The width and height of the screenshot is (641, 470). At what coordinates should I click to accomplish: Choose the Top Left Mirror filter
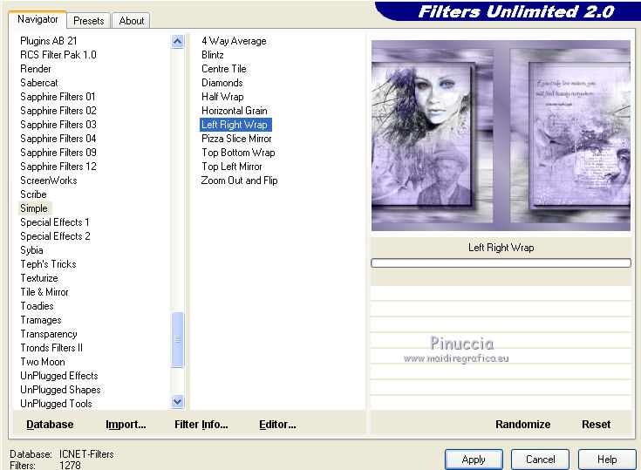point(231,167)
